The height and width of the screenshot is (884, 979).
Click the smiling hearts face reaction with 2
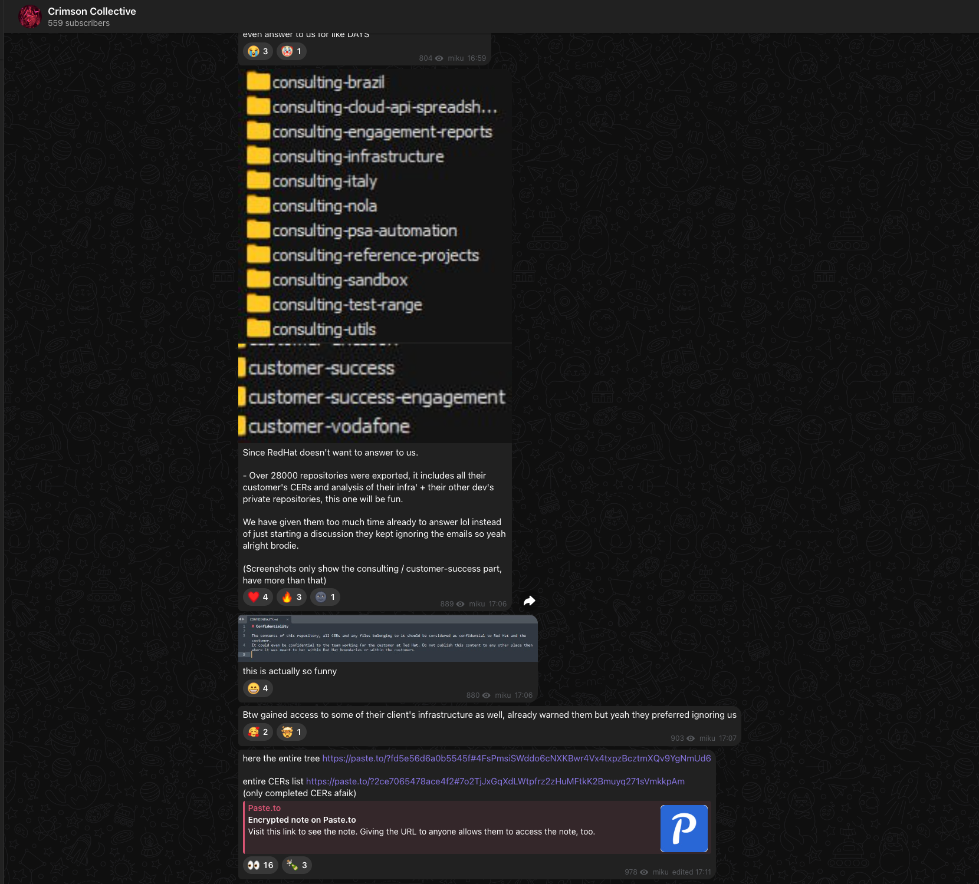[258, 732]
